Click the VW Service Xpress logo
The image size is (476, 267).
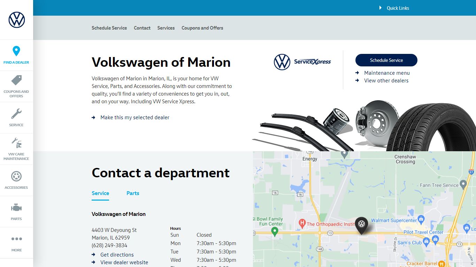(x=302, y=62)
